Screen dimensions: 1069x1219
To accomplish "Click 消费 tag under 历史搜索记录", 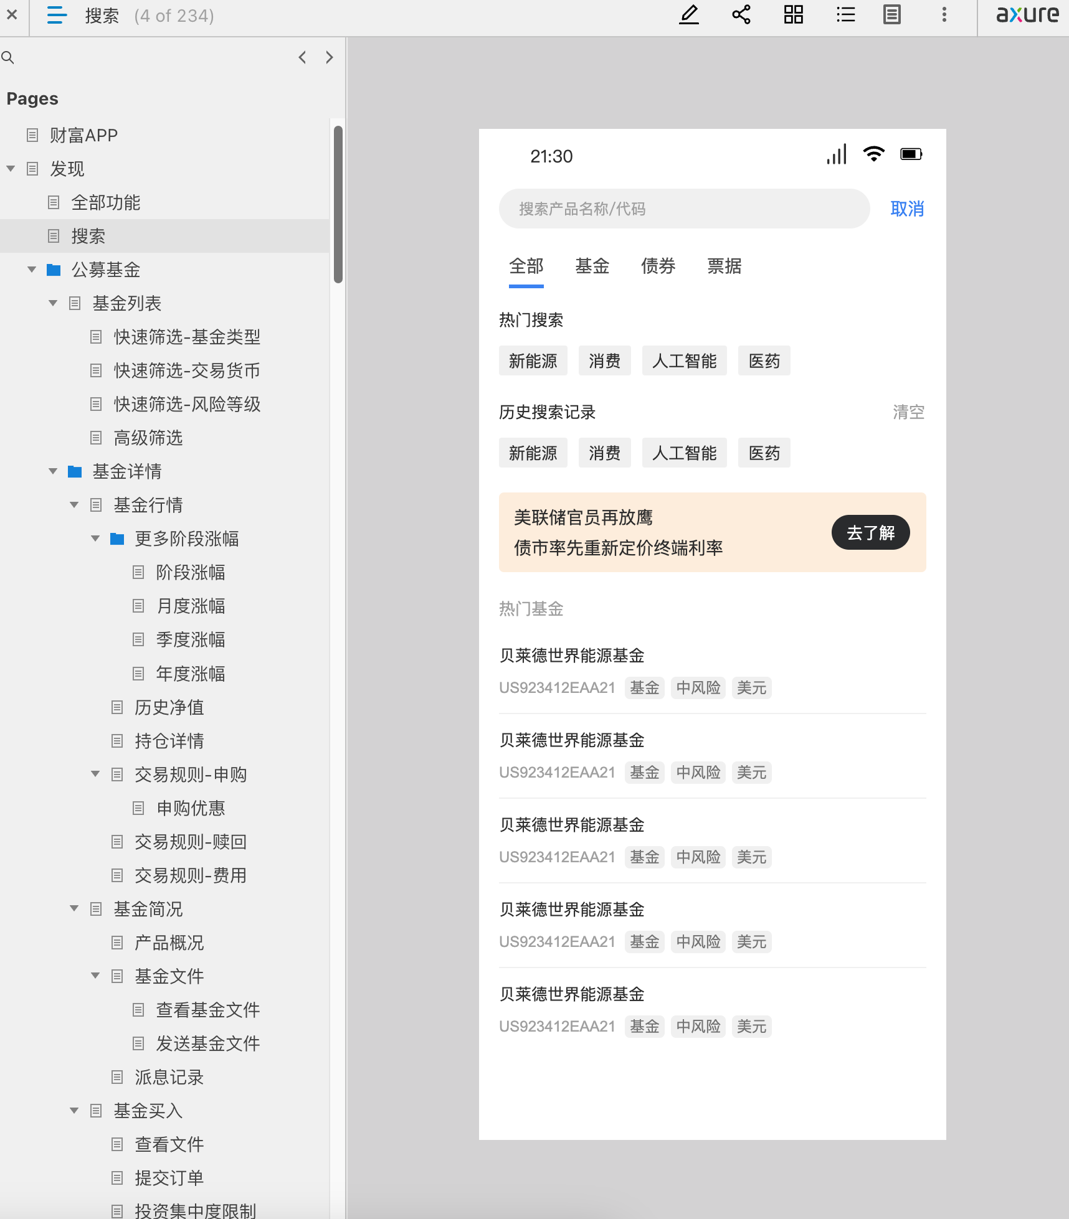I will (x=605, y=453).
